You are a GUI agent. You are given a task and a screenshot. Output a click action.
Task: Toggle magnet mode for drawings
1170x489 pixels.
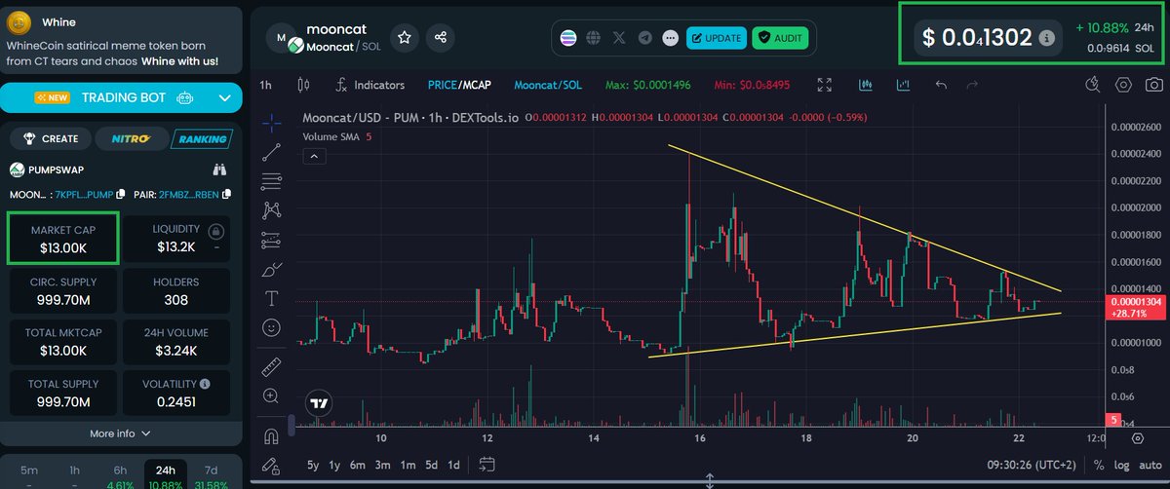click(x=272, y=435)
